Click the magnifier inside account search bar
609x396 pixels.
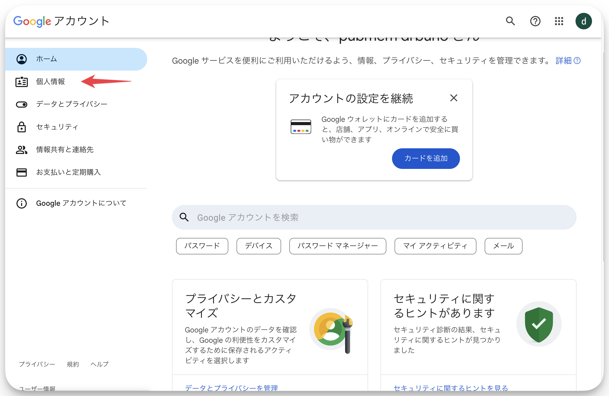184,217
